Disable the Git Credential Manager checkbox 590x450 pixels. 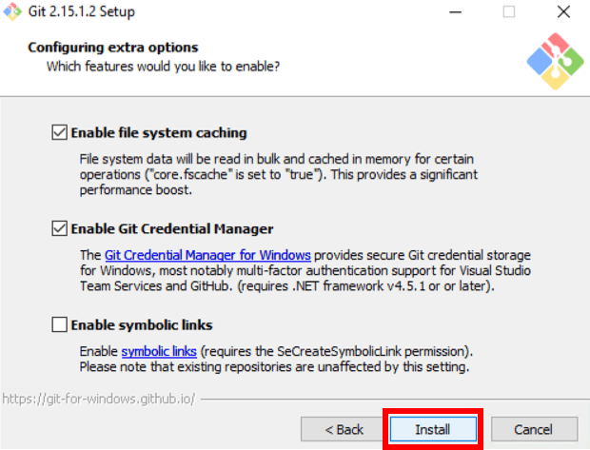tap(59, 228)
